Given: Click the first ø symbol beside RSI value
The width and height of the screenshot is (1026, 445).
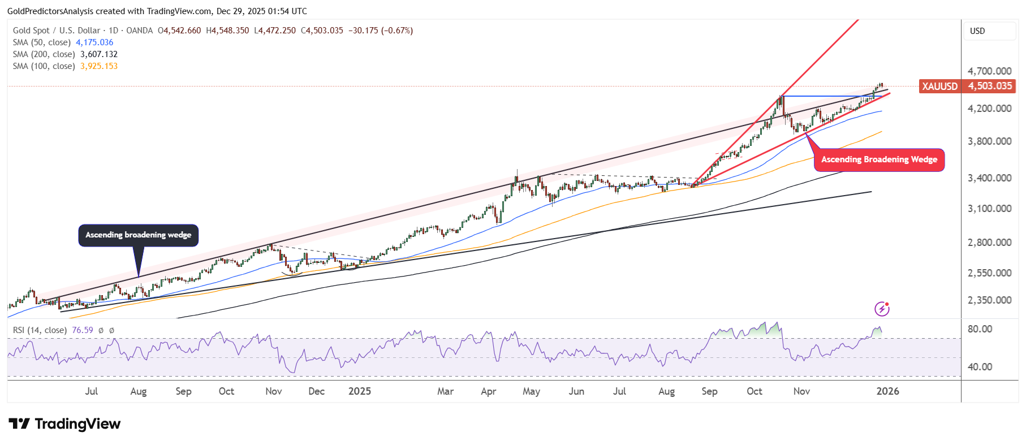Looking at the screenshot, I should click(101, 330).
